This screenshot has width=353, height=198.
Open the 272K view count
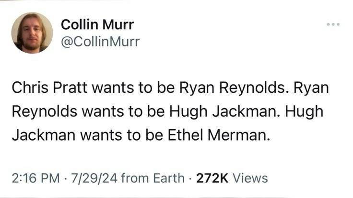[213, 178]
